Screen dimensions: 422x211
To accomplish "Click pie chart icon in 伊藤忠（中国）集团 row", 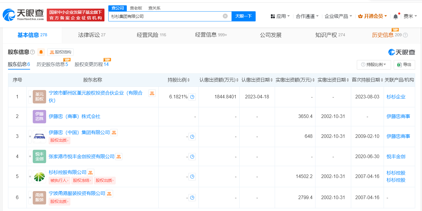I will [x=192, y=136].
